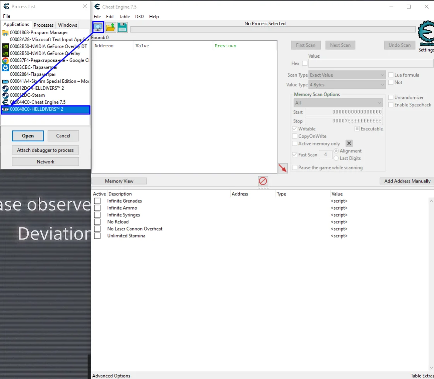The width and height of the screenshot is (434, 379).
Task: Click the Google Chrome icon in Process List
Action: point(5,60)
